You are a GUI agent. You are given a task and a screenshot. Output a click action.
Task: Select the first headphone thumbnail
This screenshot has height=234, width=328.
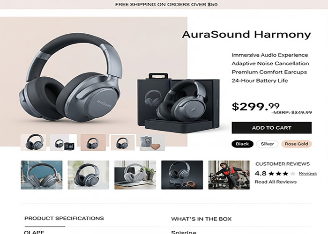[33, 142]
